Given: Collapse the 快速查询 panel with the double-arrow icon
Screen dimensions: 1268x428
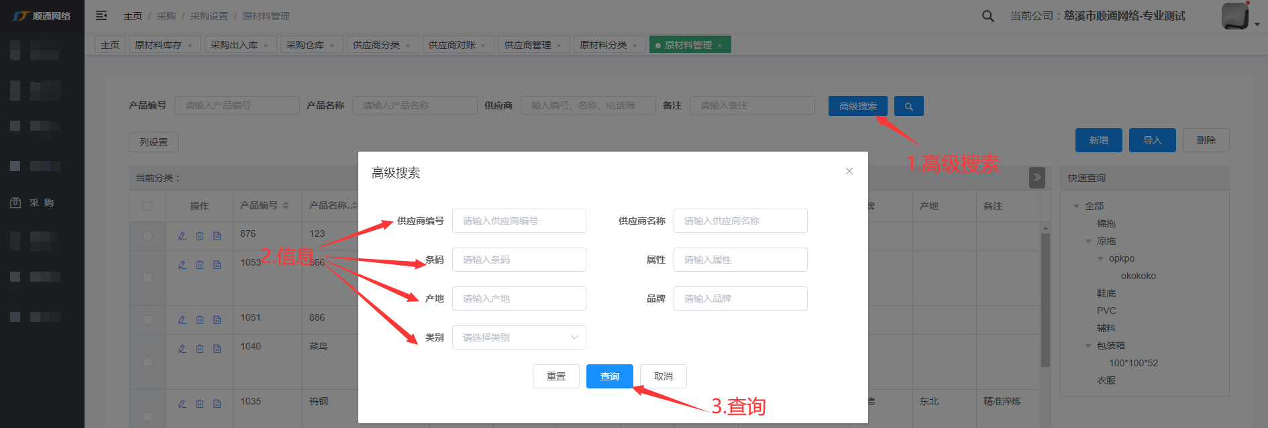Looking at the screenshot, I should pyautogui.click(x=1037, y=178).
